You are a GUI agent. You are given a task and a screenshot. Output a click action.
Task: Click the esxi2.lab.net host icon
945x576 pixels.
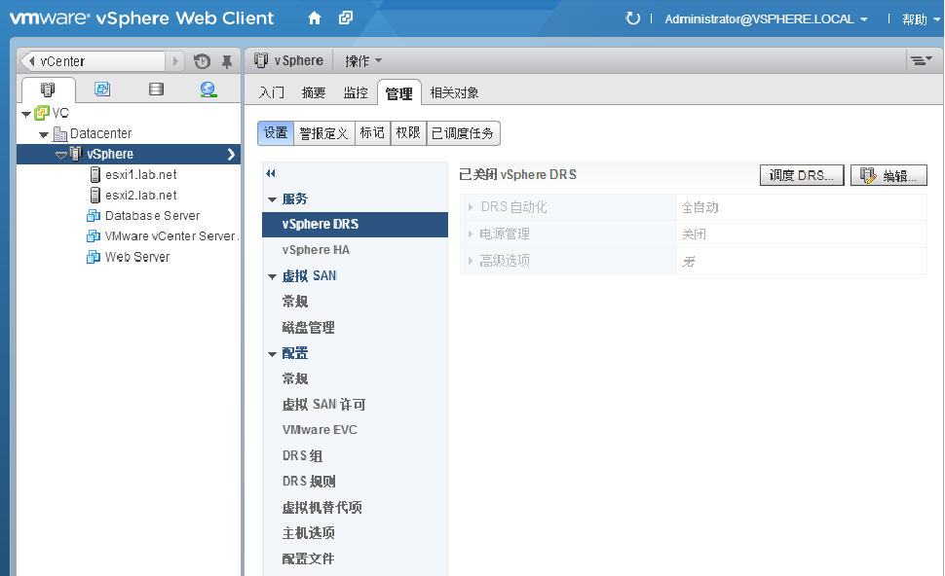point(94,195)
